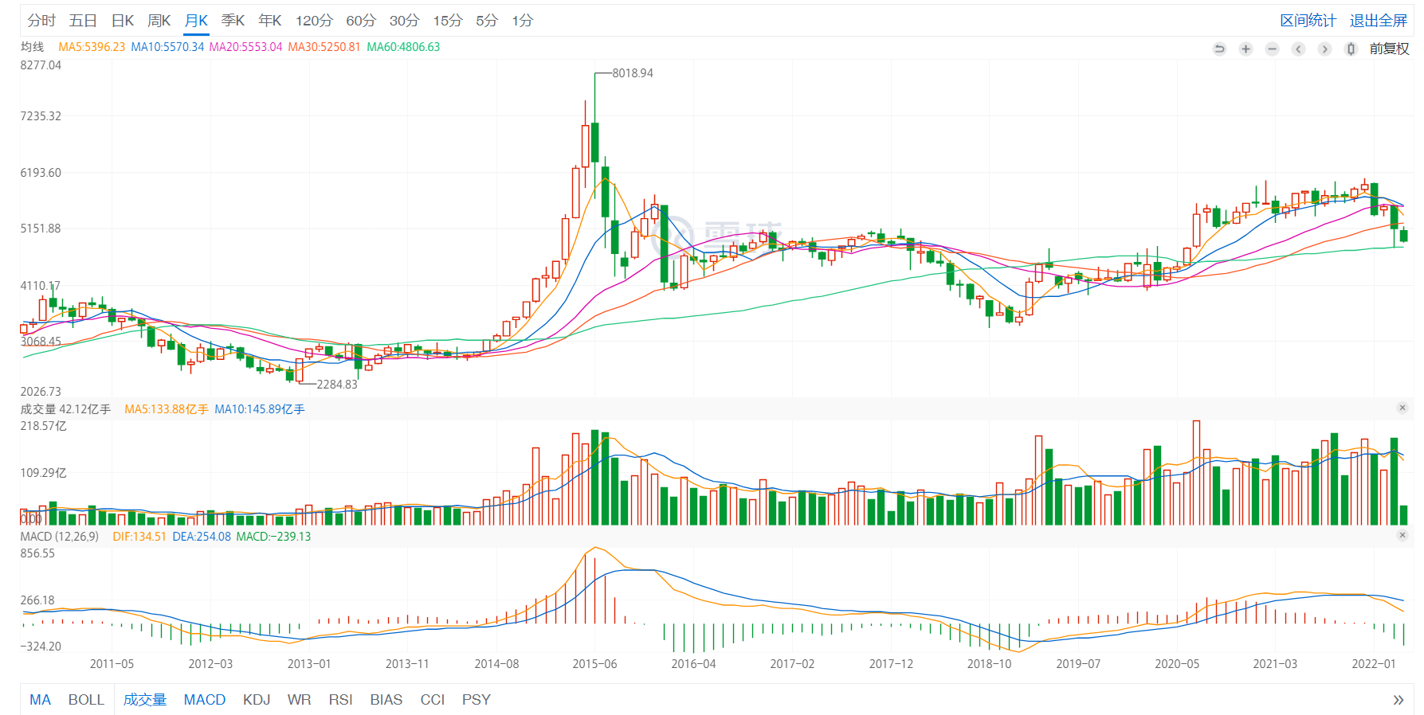
Task: Toggle the KDJ indicator
Action: pos(257,700)
